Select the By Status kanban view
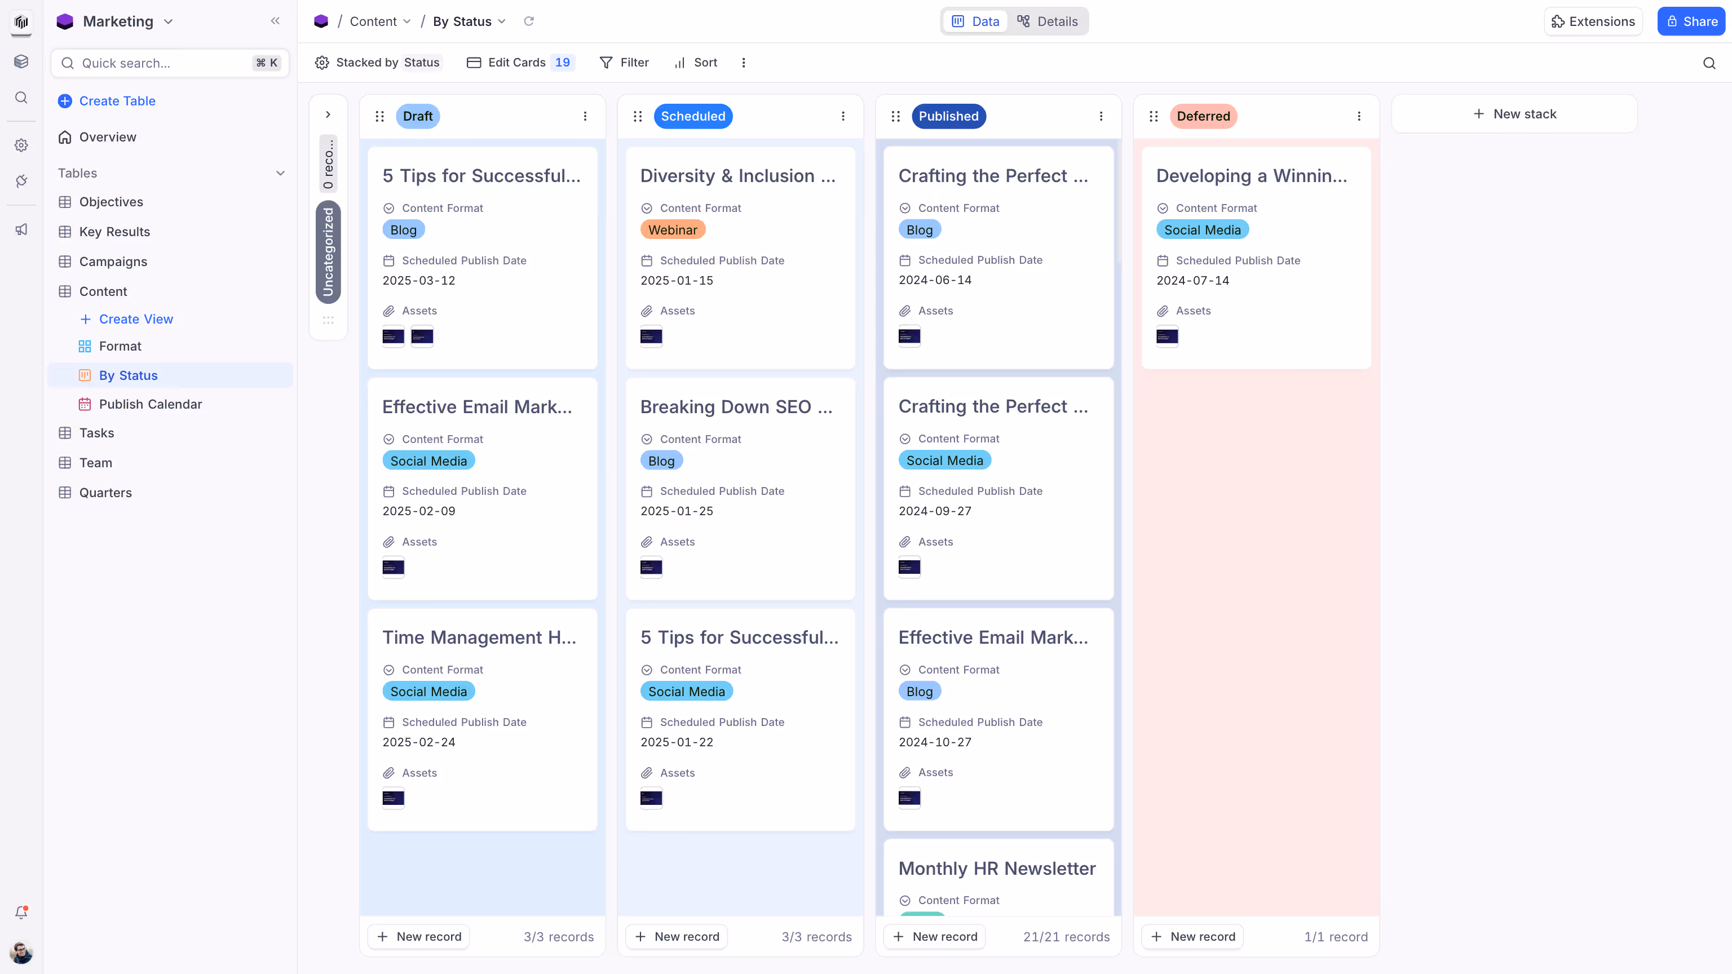Viewport: 1732px width, 974px height. [x=170, y=375]
